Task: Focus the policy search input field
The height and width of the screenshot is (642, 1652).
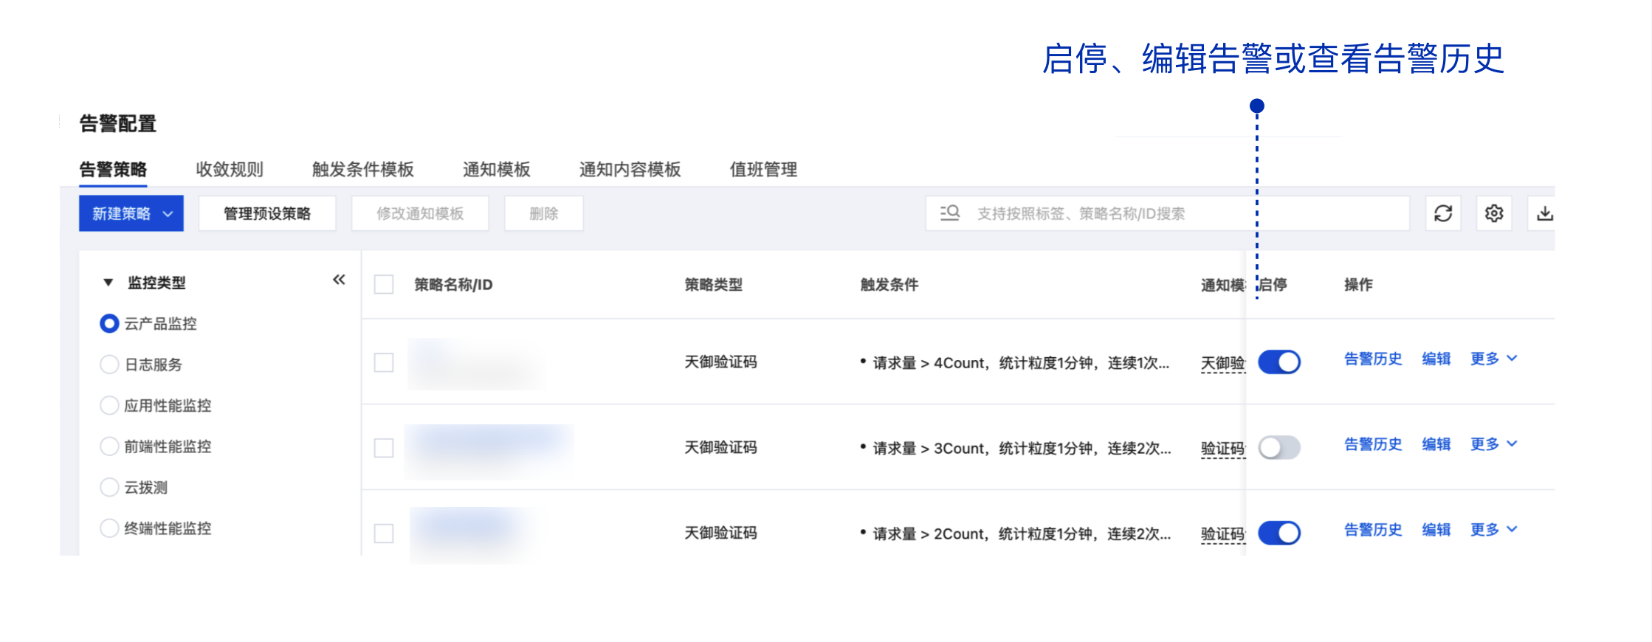Action: [x=1181, y=214]
